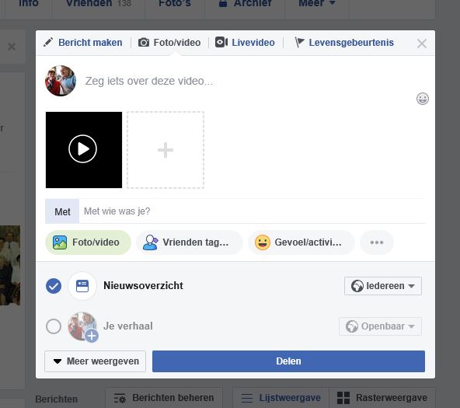The image size is (460, 408).
Task: Uncheck the Nieuwsoverzicht checkbox
Action: coord(54,286)
